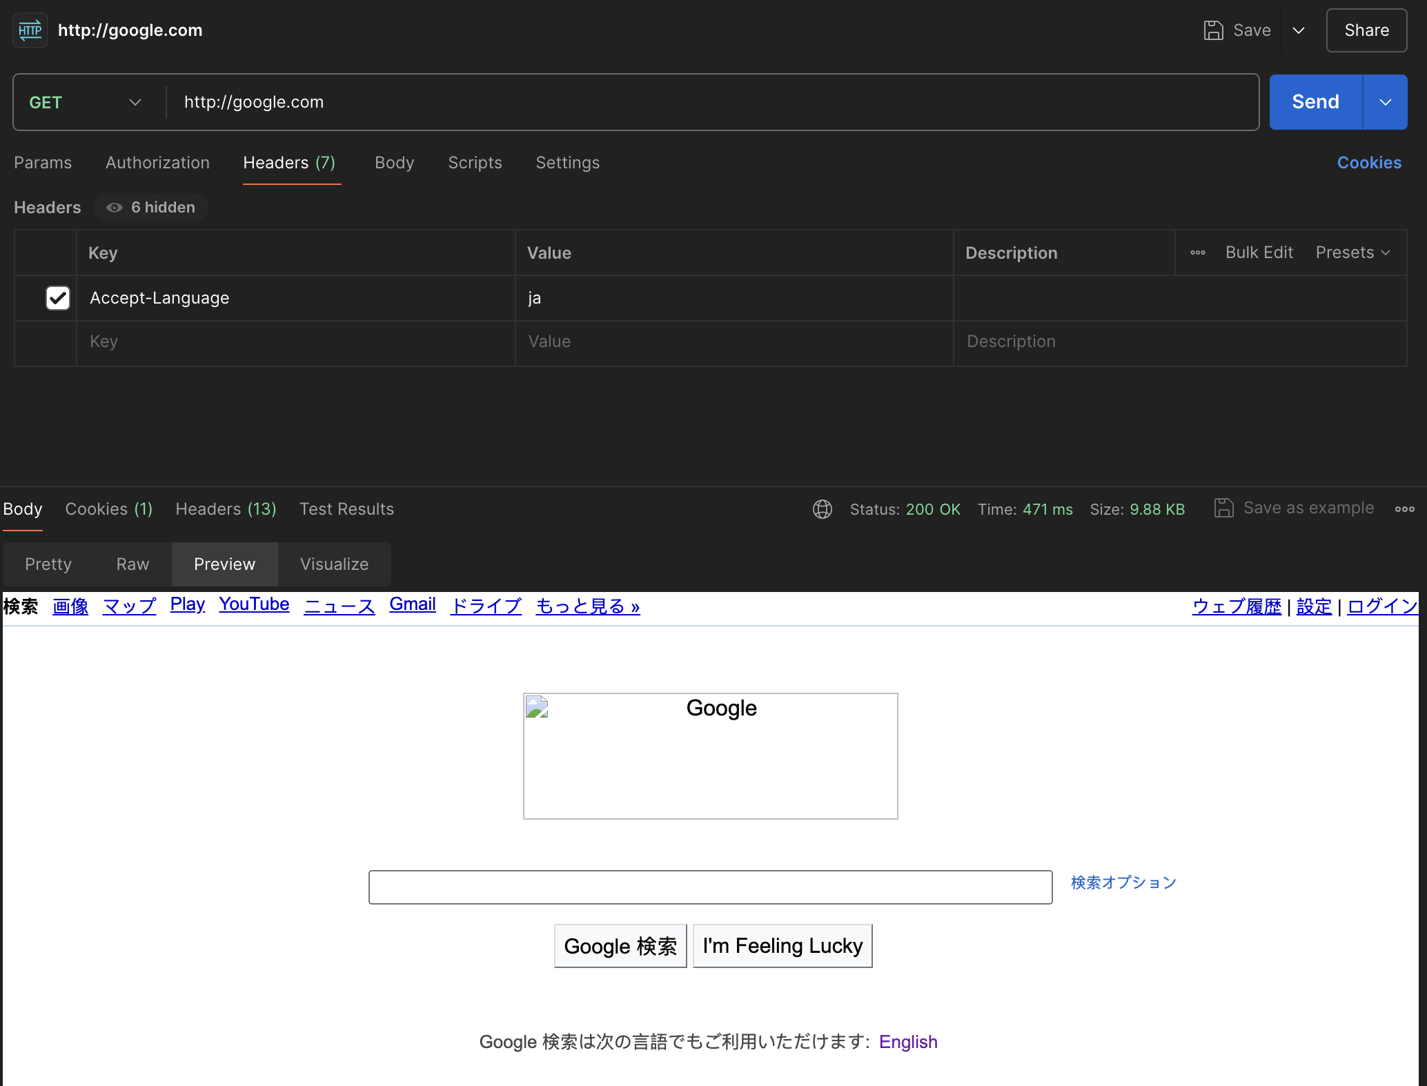The width and height of the screenshot is (1427, 1086).
Task: Open the Send button dropdown arrow
Action: point(1385,102)
